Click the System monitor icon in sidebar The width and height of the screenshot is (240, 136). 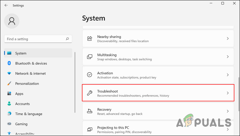click(9, 53)
